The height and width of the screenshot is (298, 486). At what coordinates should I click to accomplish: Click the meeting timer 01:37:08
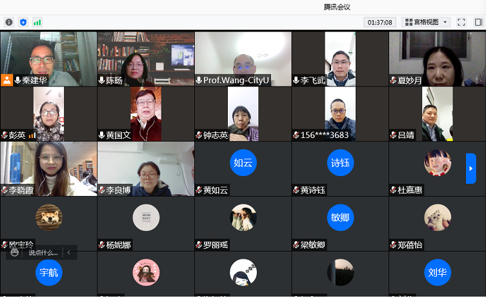380,23
